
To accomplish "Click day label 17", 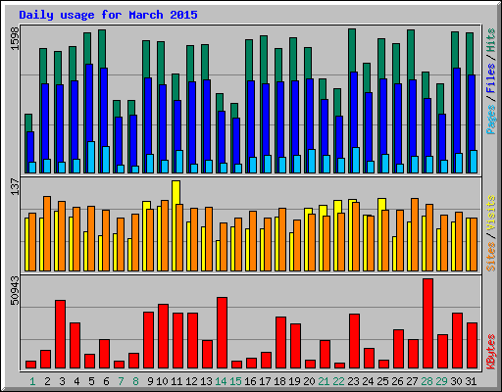I will tap(265, 381).
